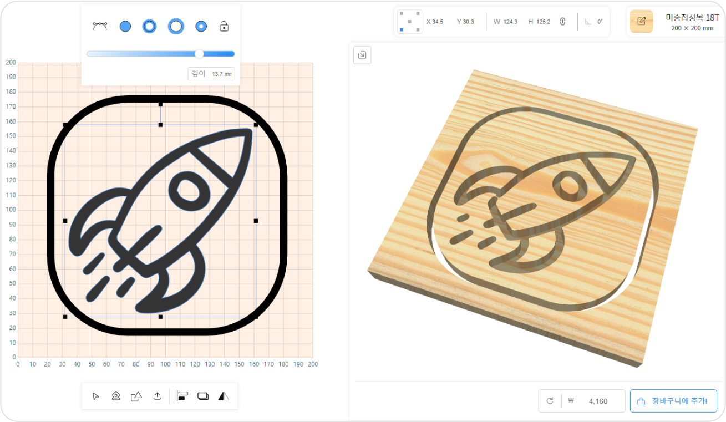Select the filled carving mode circle
This screenshot has height=422, width=726.
coord(125,26)
